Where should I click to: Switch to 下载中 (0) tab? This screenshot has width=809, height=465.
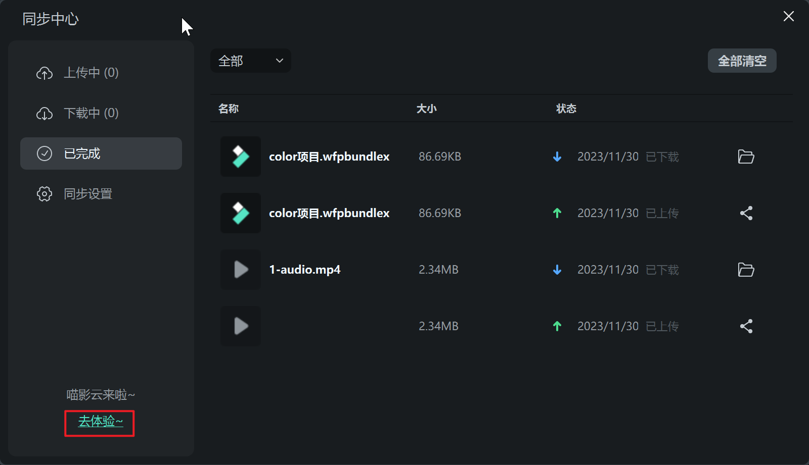click(x=91, y=113)
